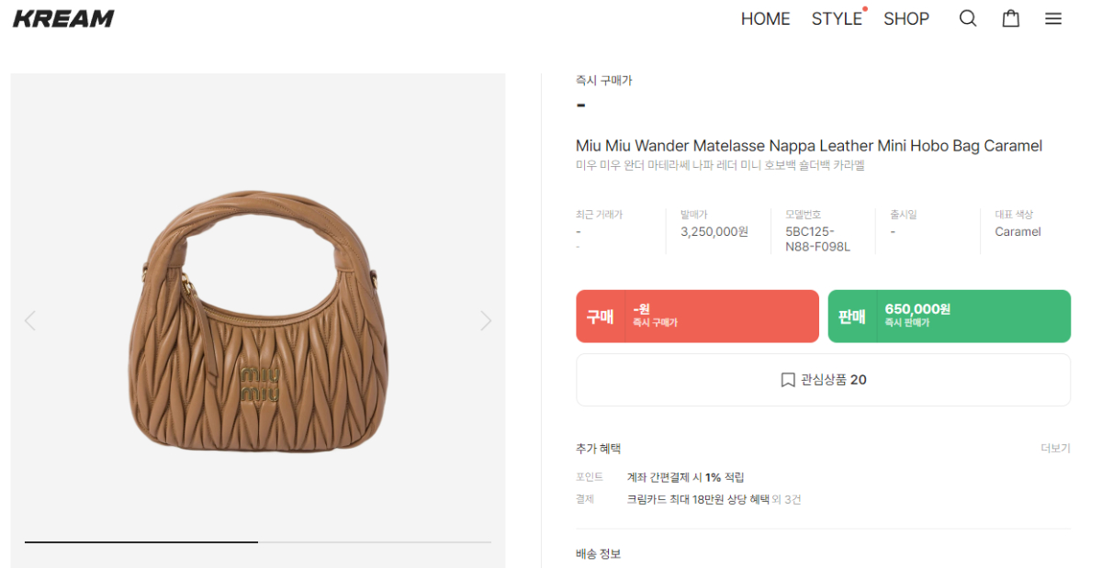The height and width of the screenshot is (568, 1102).
Task: Click the bookmark icon for 관심상품
Action: 788,380
